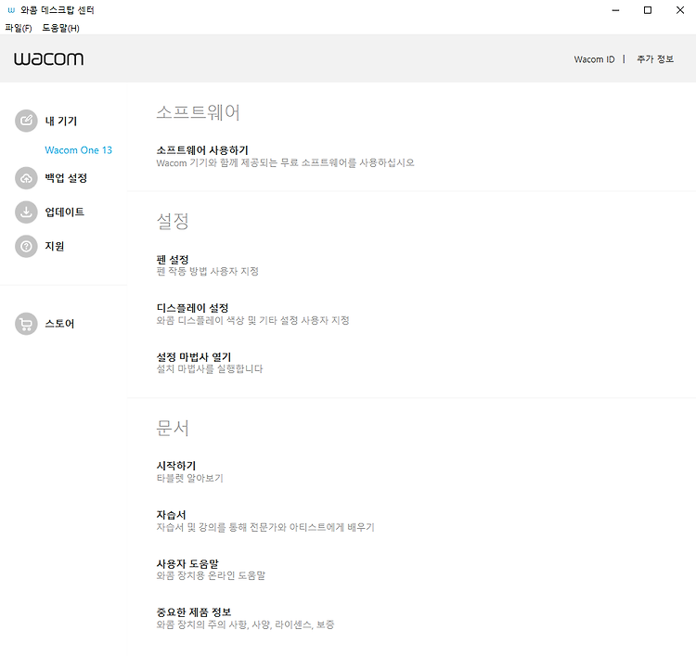Click the text 와콤 장치용 온라인 도움말
Image resolution: width=696 pixels, height=656 pixels.
pos(211,575)
